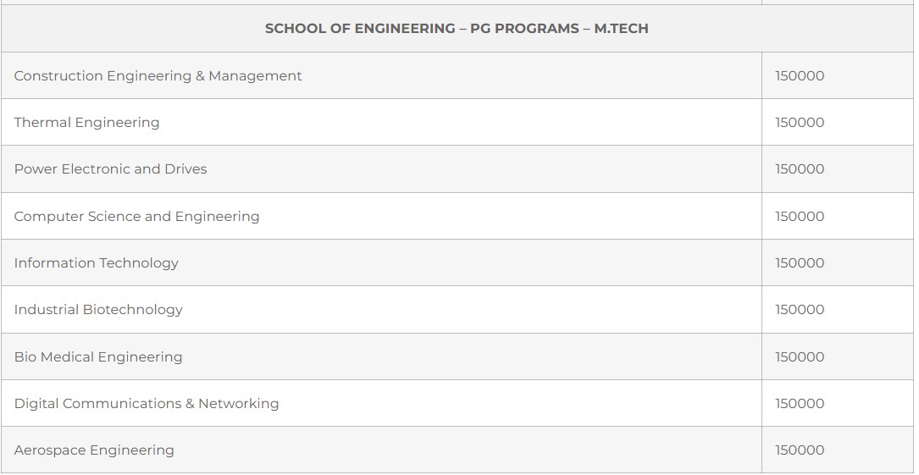The image size is (919, 475).
Task: Select the Aerospace Engineering program name
Action: 94,450
